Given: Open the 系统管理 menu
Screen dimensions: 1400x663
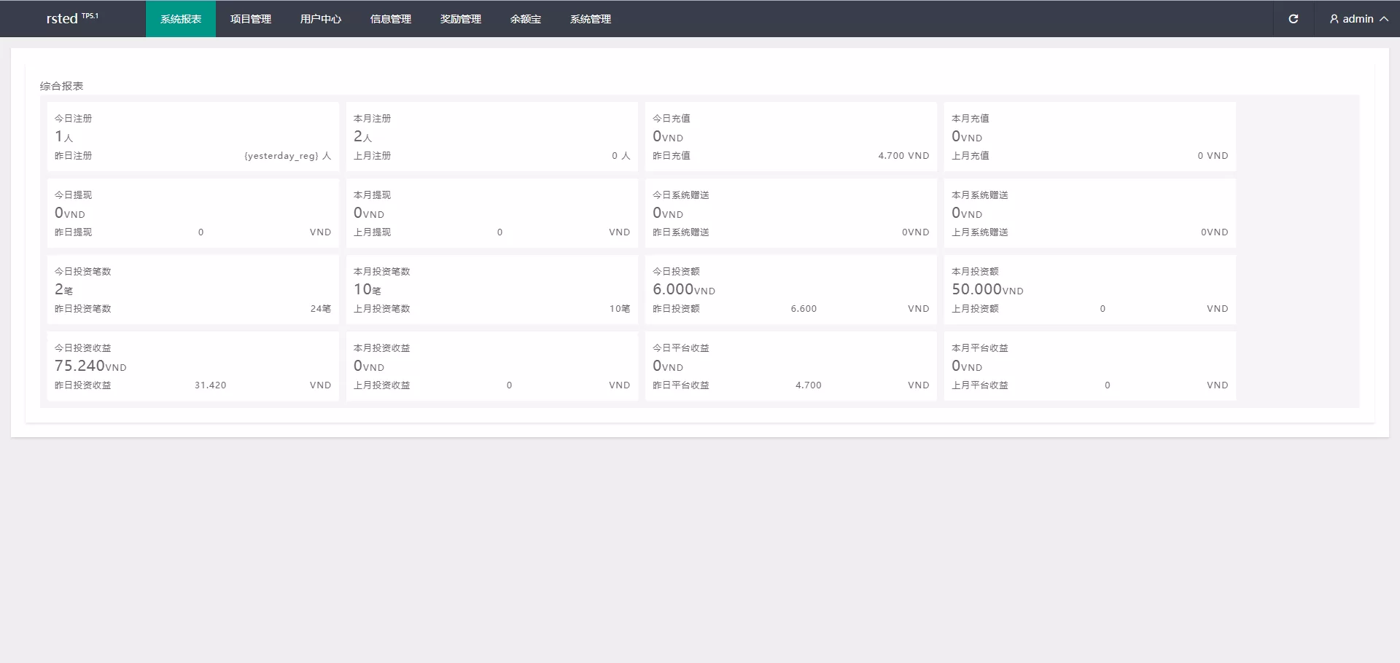Looking at the screenshot, I should point(591,19).
